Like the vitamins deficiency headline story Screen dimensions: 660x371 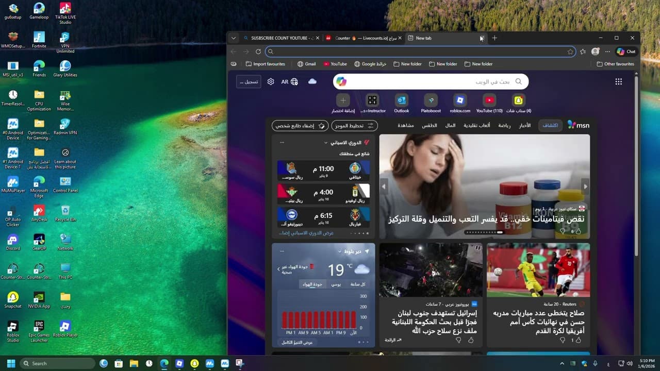pyautogui.click(x=579, y=231)
